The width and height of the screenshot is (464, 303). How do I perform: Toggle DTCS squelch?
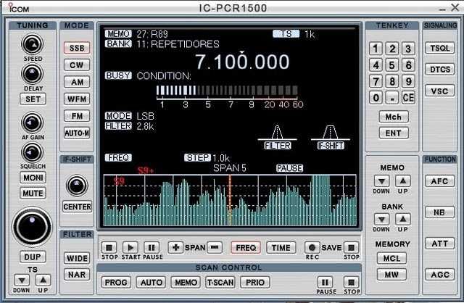tap(440, 70)
